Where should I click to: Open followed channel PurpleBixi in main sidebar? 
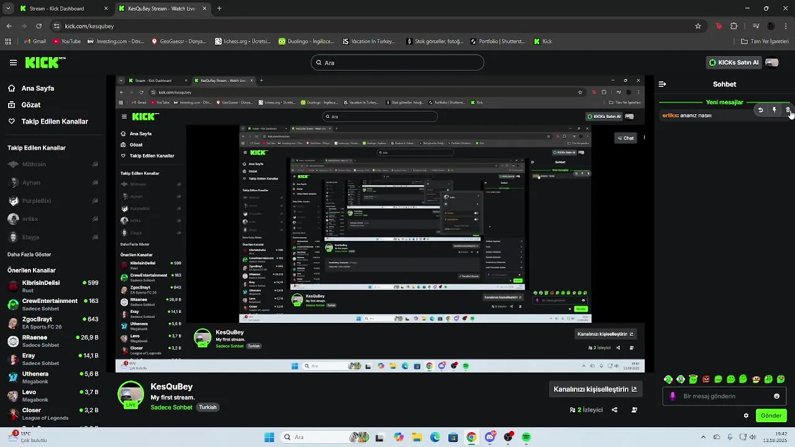coord(53,201)
